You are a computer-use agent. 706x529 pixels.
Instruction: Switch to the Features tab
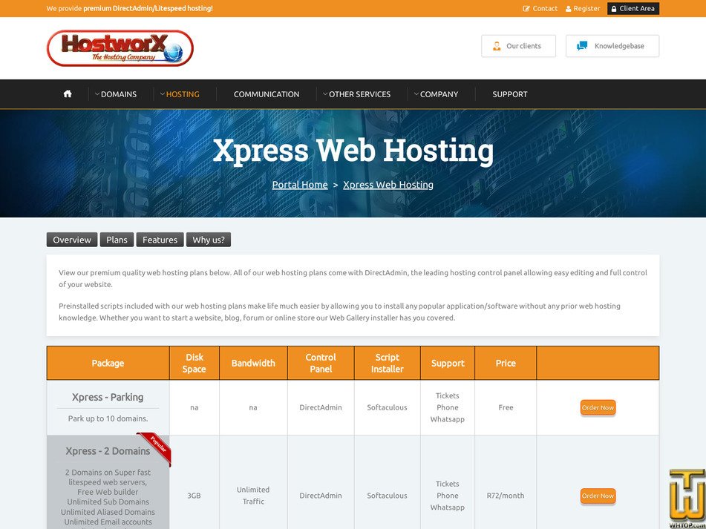(x=160, y=240)
